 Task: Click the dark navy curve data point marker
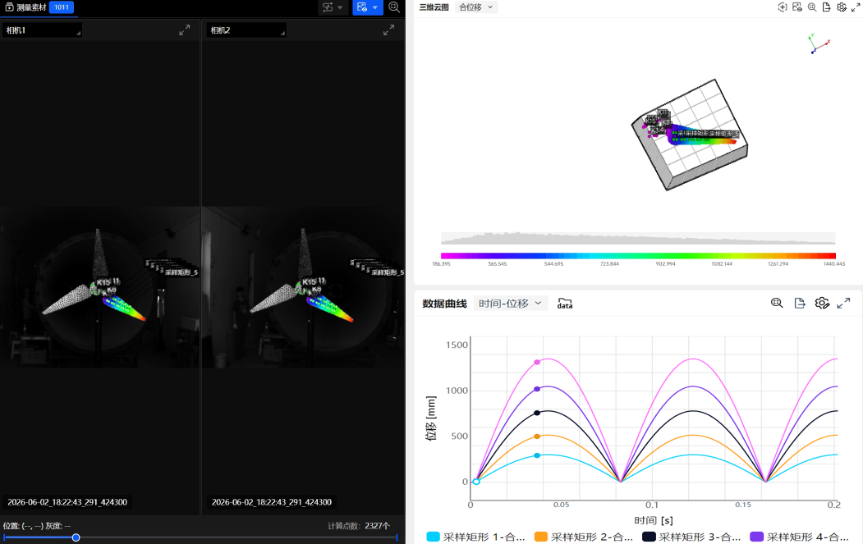pos(537,413)
